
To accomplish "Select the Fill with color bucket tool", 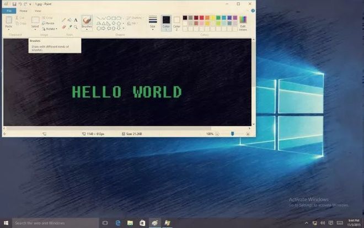I will pos(69,20).
